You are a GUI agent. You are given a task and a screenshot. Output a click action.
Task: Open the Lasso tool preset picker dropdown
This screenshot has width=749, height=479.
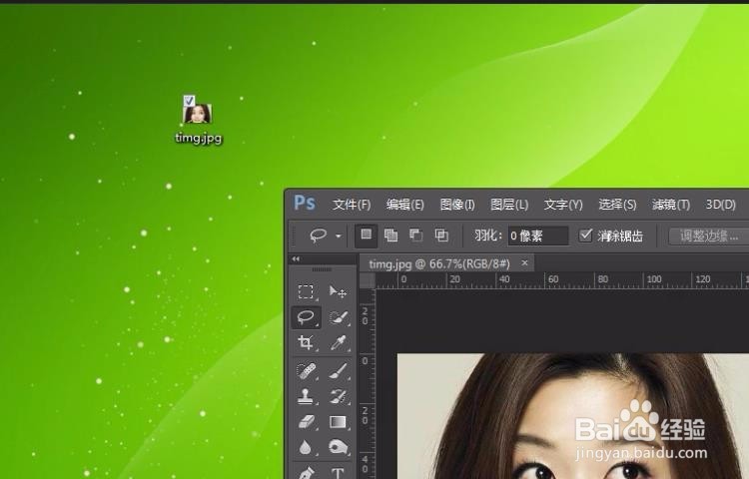(339, 237)
